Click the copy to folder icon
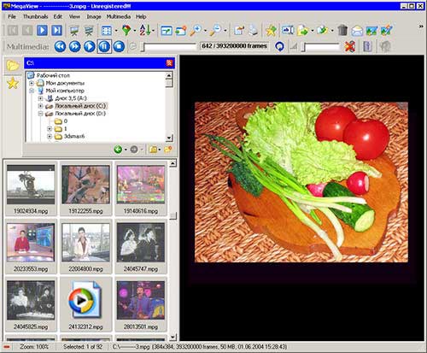This screenshot has height=353, width=427. pyautogui.click(x=303, y=30)
